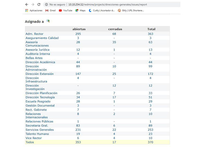Image resolution: width=197 pixels, height=147 pixels.
Task: Open the Dirección Investigación link
Action: tap(35, 87)
